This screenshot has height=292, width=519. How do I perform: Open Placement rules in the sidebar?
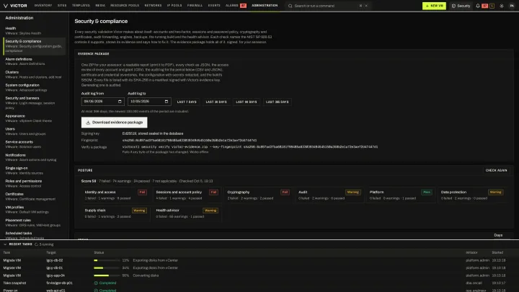pyautogui.click(x=34, y=223)
